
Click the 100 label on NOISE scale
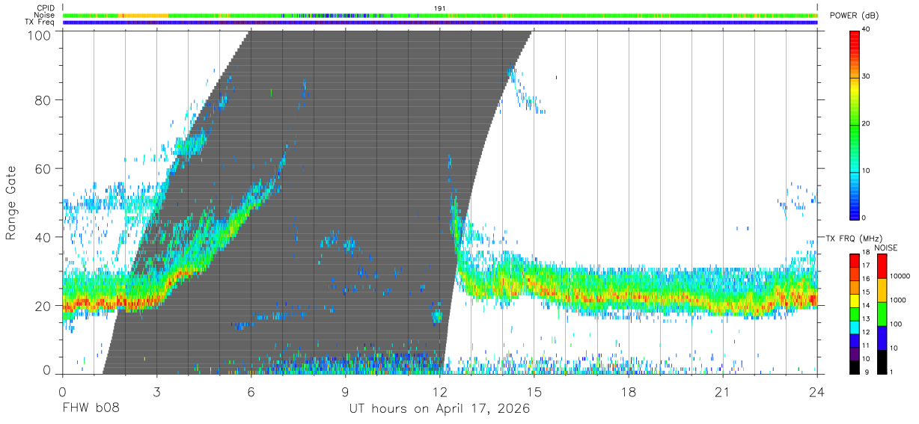(x=895, y=324)
